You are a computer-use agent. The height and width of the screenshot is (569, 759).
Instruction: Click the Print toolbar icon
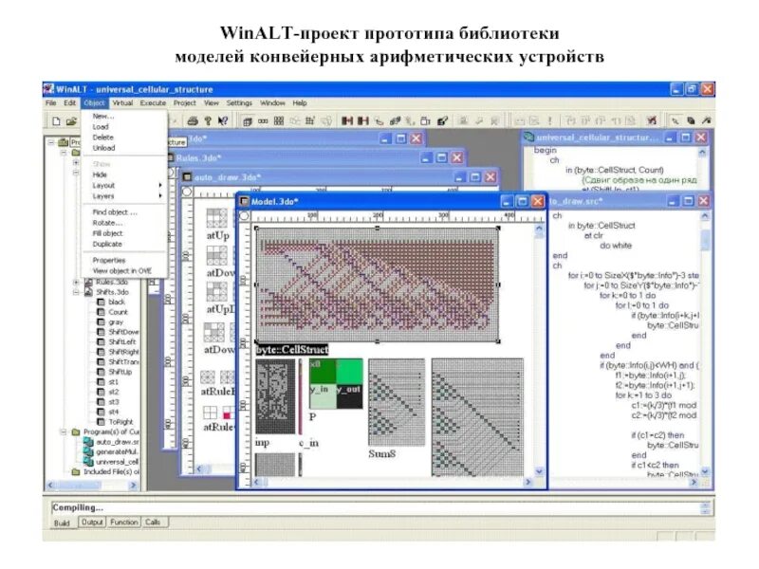point(193,121)
